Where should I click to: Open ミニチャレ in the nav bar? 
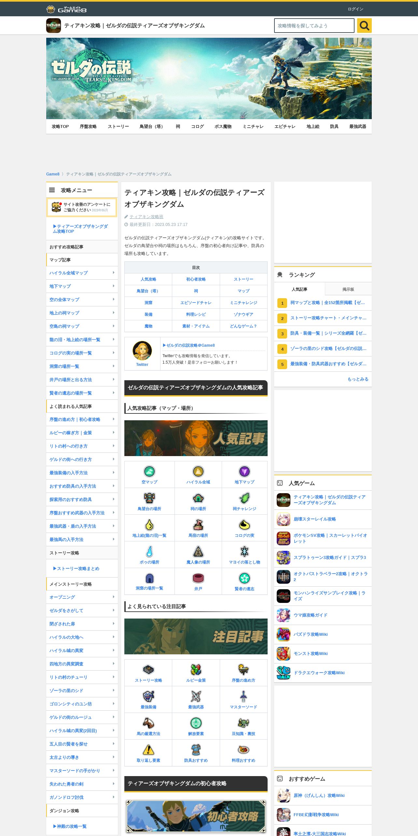(253, 126)
